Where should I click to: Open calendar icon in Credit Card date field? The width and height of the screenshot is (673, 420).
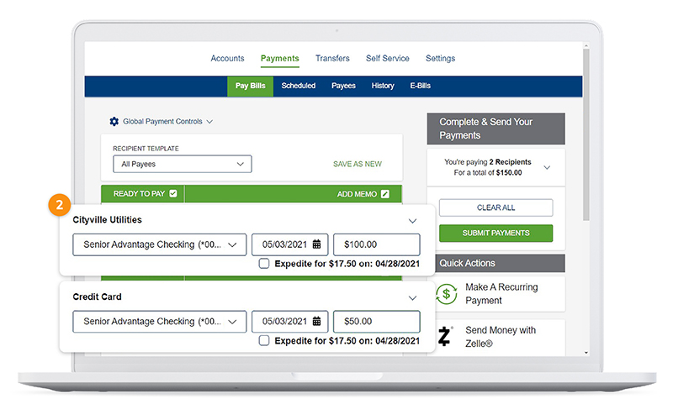(x=316, y=322)
